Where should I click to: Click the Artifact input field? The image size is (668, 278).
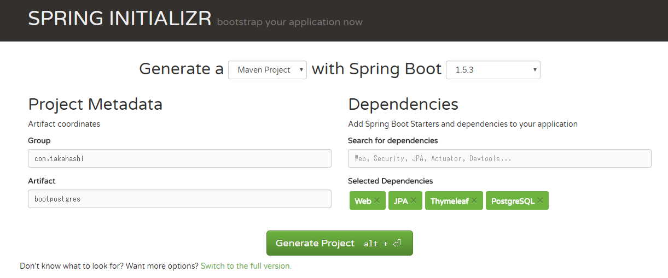[x=179, y=199]
